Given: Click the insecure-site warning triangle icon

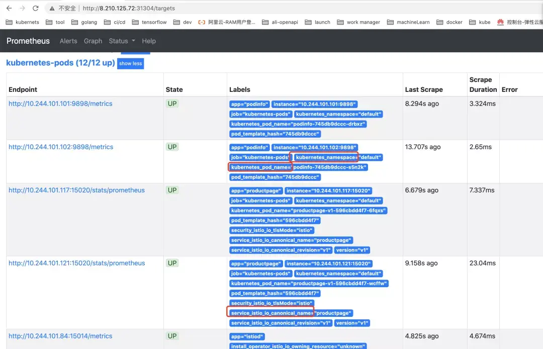Looking at the screenshot, I should [x=52, y=9].
